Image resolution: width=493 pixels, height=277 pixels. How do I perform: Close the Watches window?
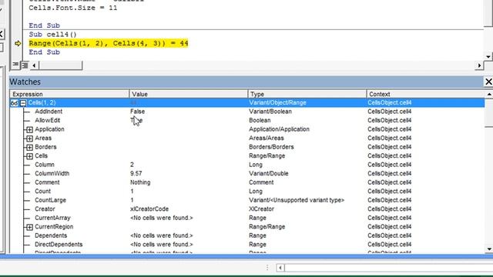[x=488, y=82]
